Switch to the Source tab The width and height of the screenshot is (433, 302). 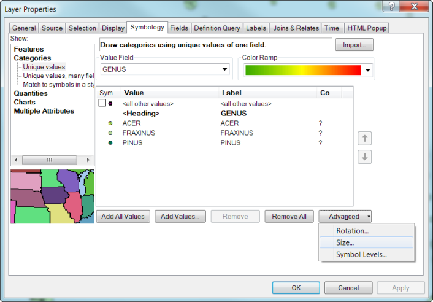tap(52, 28)
